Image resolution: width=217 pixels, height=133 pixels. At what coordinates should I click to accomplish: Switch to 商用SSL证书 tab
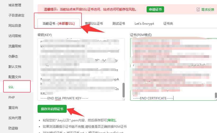[94, 24]
